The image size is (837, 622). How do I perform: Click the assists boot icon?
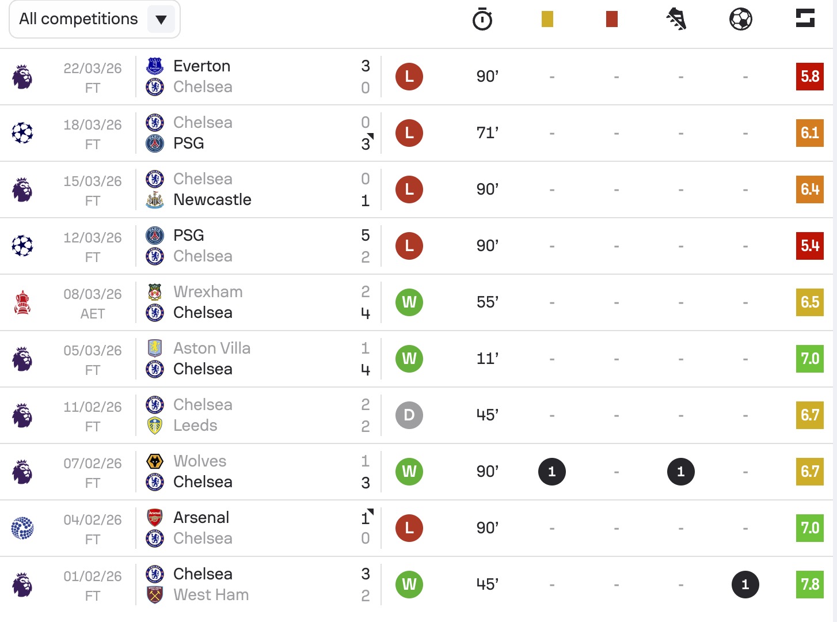pyautogui.click(x=676, y=19)
